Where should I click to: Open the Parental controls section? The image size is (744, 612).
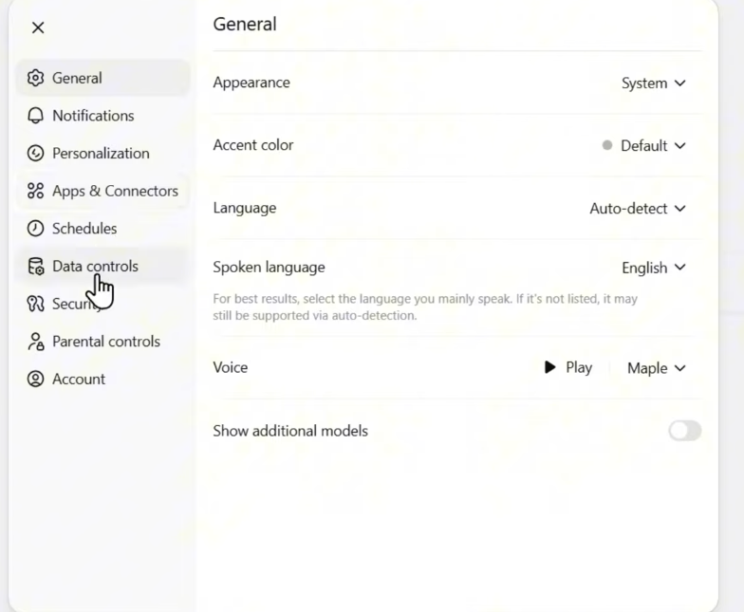(105, 342)
